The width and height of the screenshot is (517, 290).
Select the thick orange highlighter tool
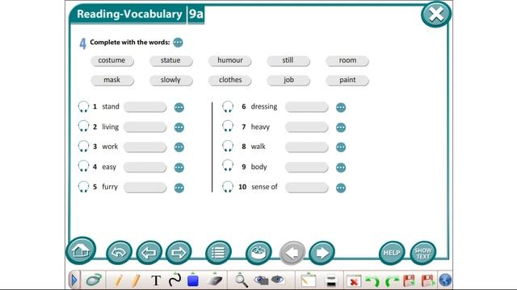tap(136, 280)
